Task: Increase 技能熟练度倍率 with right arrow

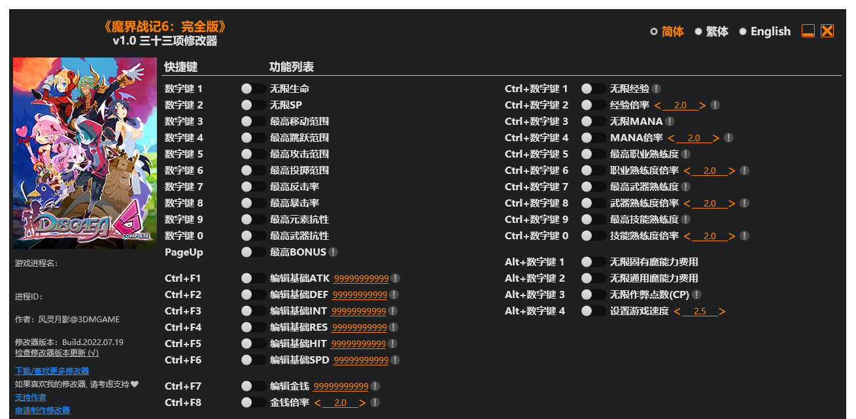Action: pos(732,236)
